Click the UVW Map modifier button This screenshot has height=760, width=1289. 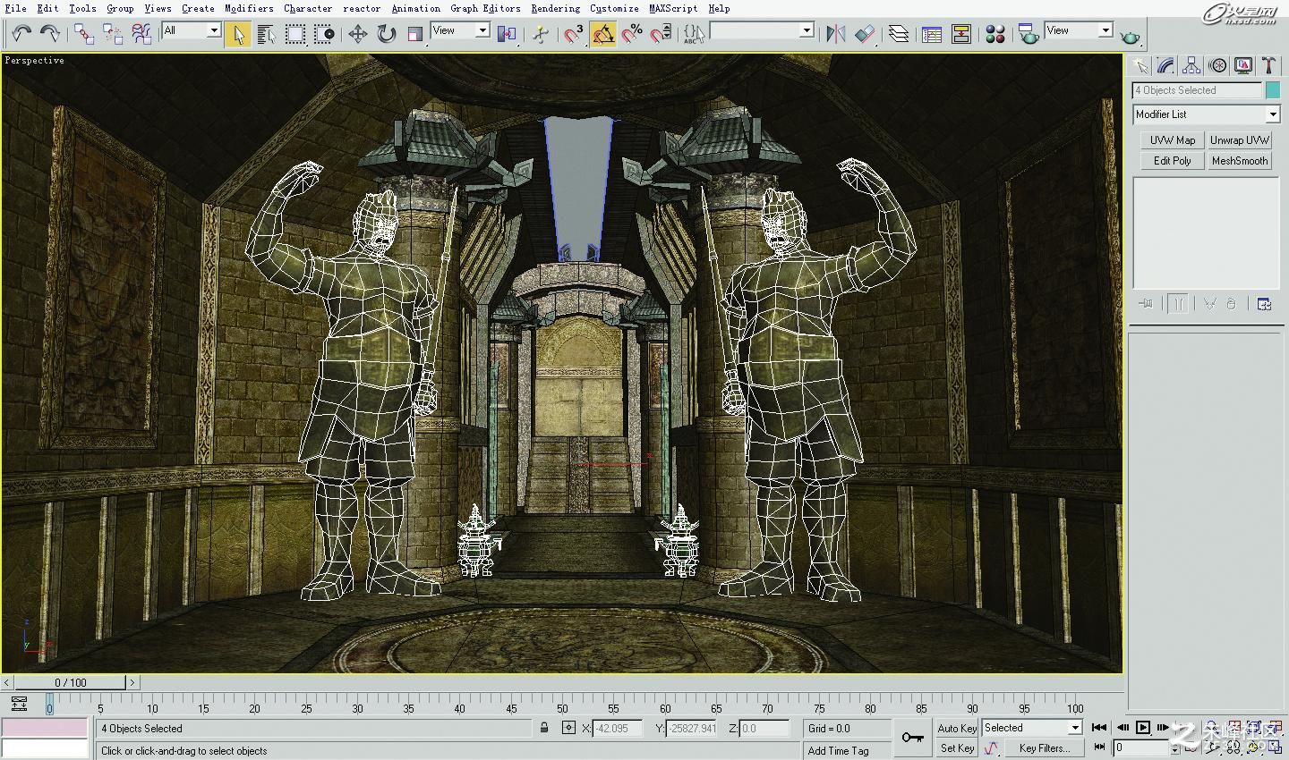pos(1173,140)
